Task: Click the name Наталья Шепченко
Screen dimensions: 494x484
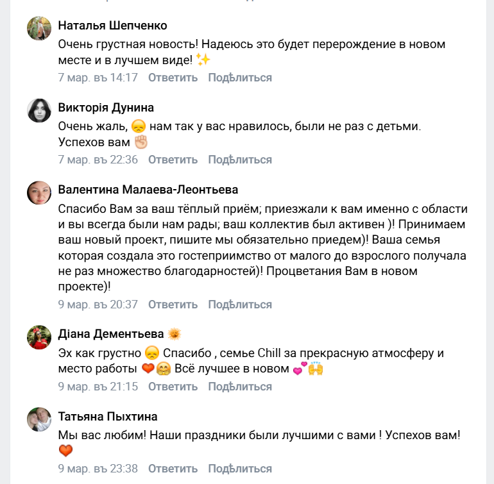Action: pyautogui.click(x=112, y=26)
